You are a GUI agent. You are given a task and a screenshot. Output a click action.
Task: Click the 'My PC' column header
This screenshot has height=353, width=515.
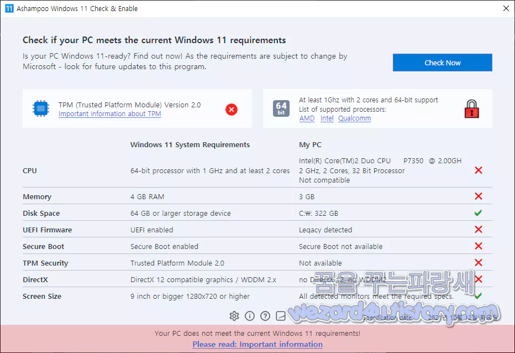[310, 145]
